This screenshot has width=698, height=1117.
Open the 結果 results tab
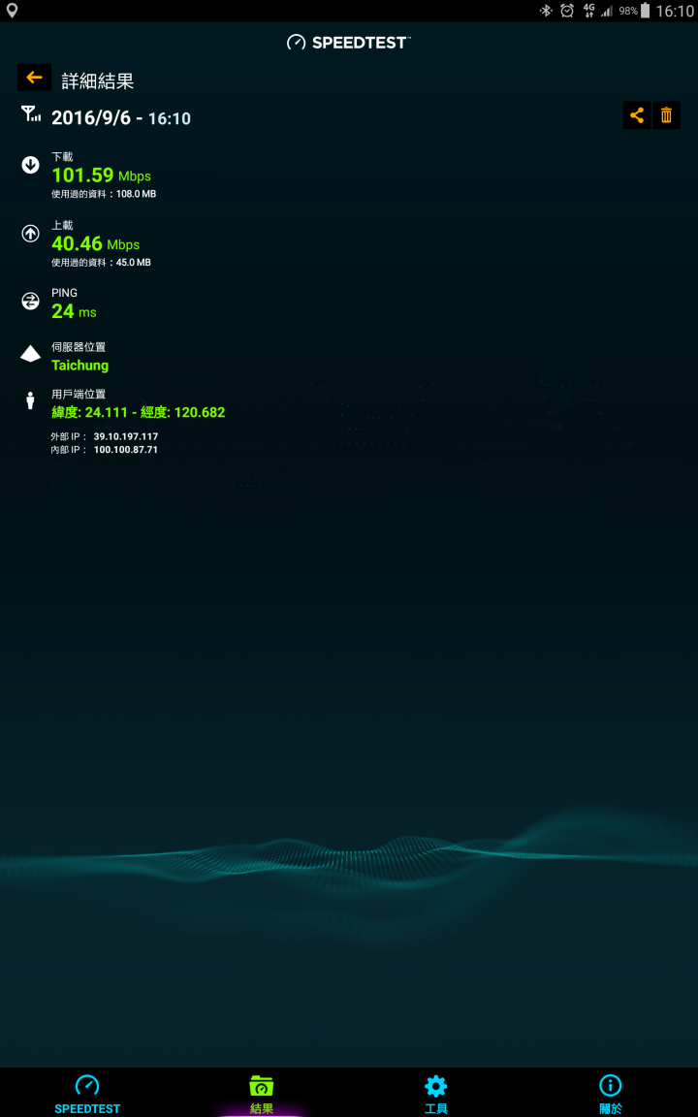click(x=262, y=1094)
